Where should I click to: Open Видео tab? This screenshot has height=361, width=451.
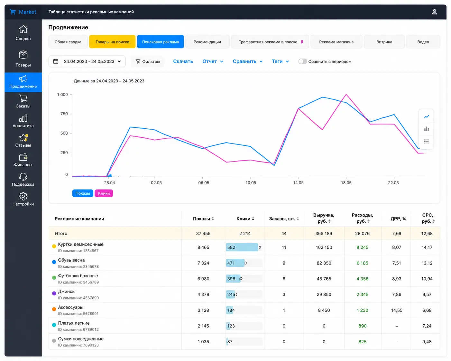tap(423, 42)
